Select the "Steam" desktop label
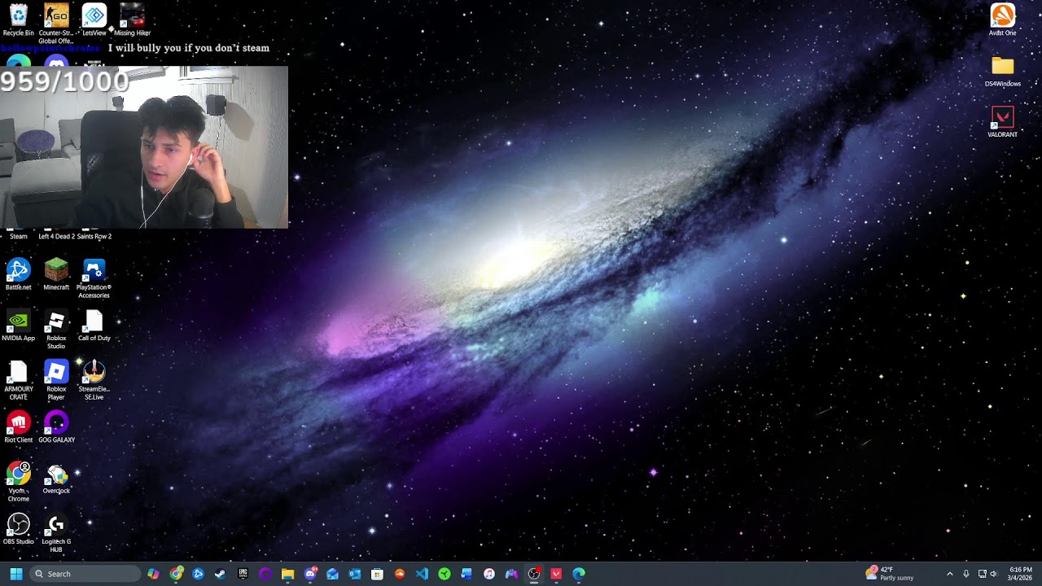The image size is (1042, 586). (18, 236)
